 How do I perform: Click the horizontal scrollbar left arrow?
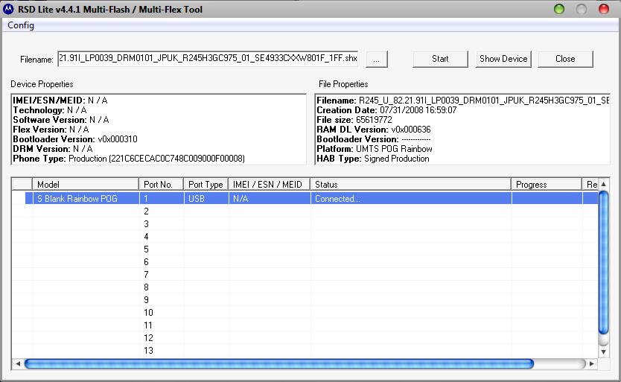point(17,363)
